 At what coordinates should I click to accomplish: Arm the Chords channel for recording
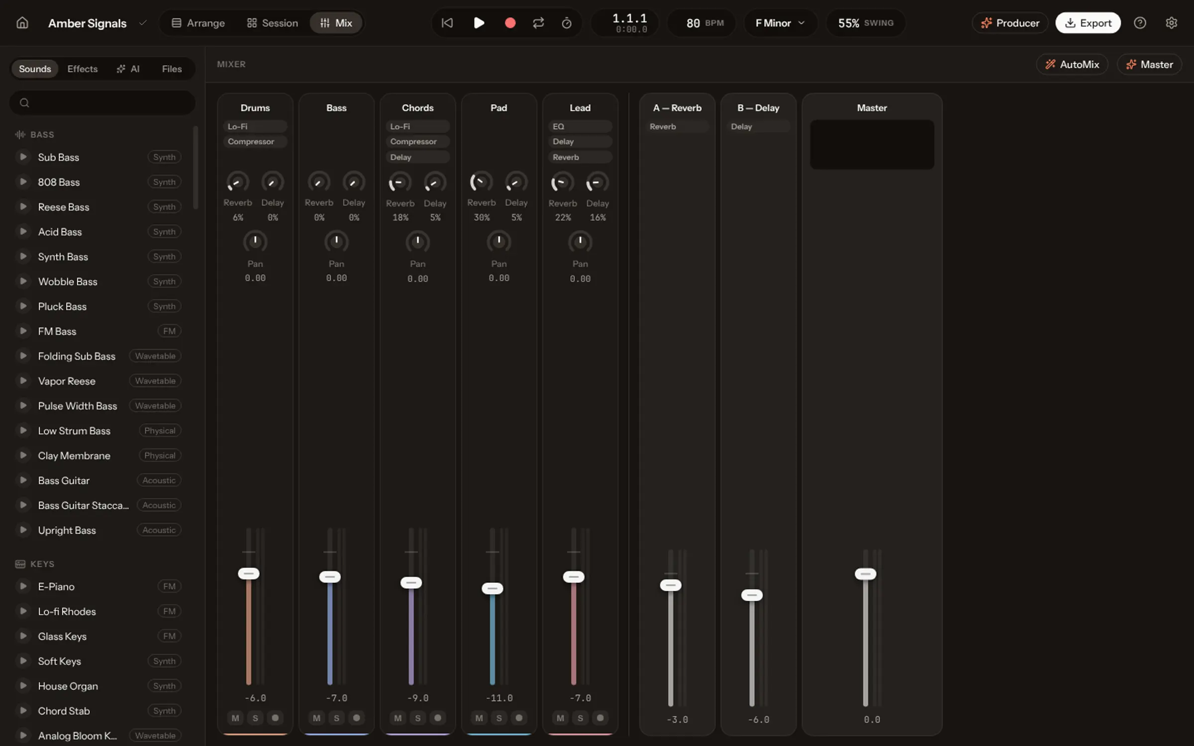[438, 718]
